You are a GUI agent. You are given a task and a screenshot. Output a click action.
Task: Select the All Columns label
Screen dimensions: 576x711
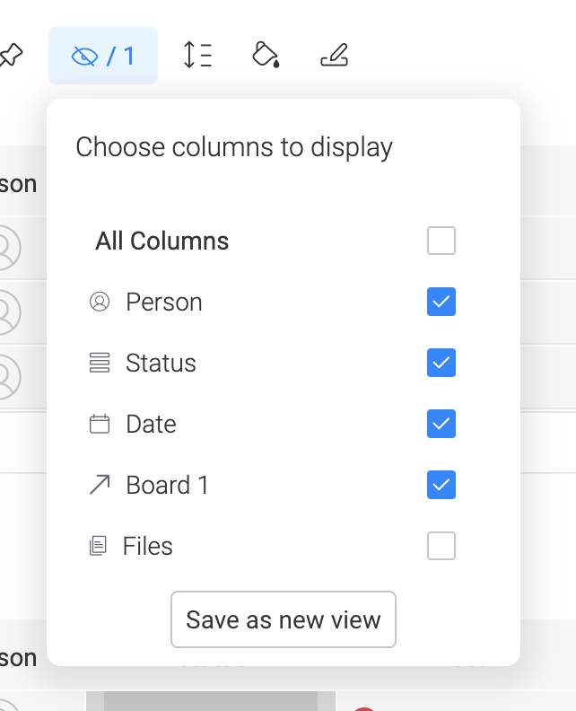click(161, 241)
